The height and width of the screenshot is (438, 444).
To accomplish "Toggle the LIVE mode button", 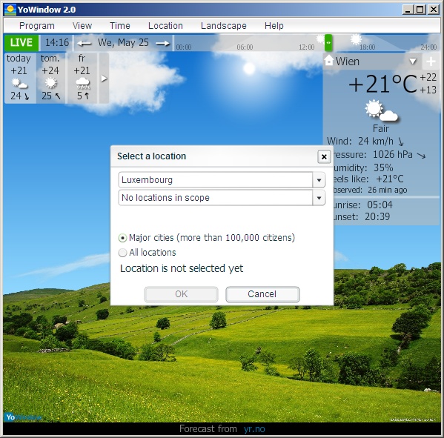I will [x=21, y=43].
